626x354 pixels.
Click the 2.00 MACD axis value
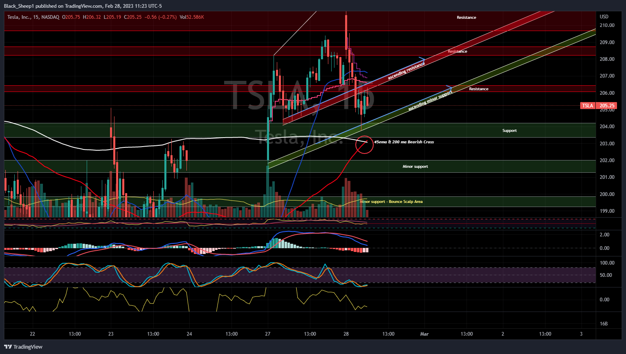click(x=604, y=235)
